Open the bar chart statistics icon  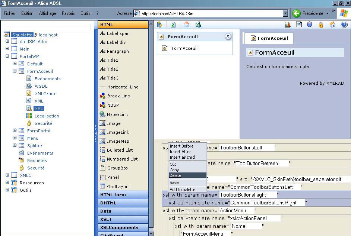287,25
